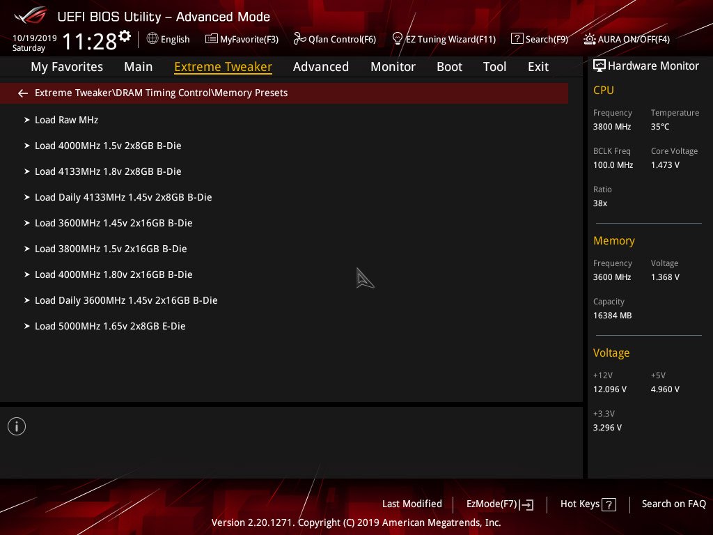Click the info icon in help panel

click(x=17, y=426)
